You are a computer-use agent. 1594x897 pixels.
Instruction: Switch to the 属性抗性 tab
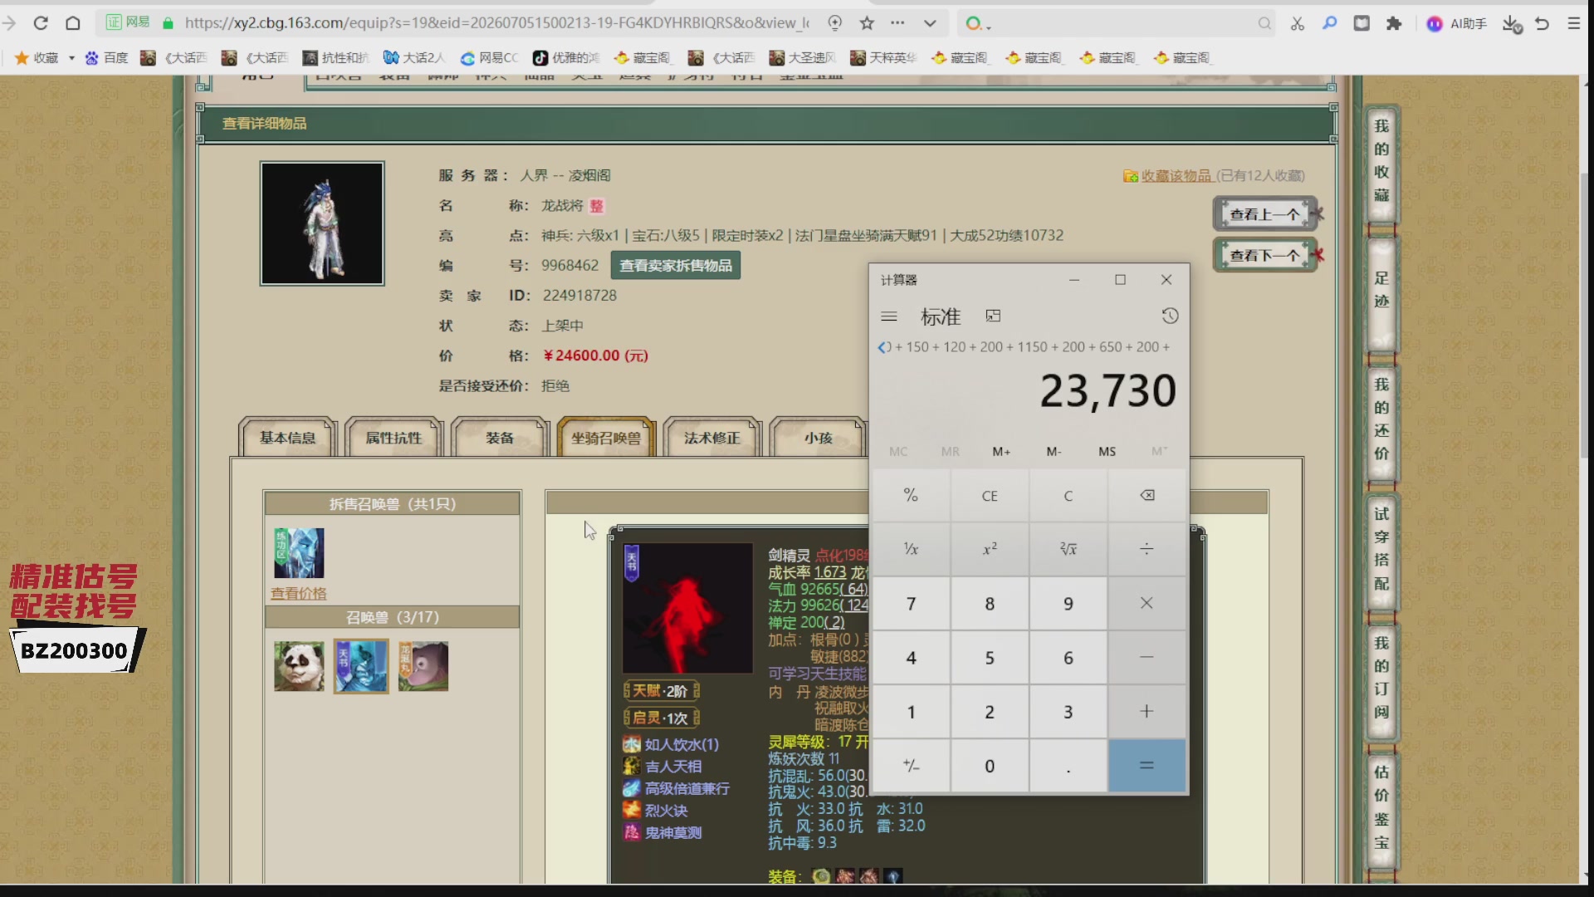pyautogui.click(x=394, y=438)
